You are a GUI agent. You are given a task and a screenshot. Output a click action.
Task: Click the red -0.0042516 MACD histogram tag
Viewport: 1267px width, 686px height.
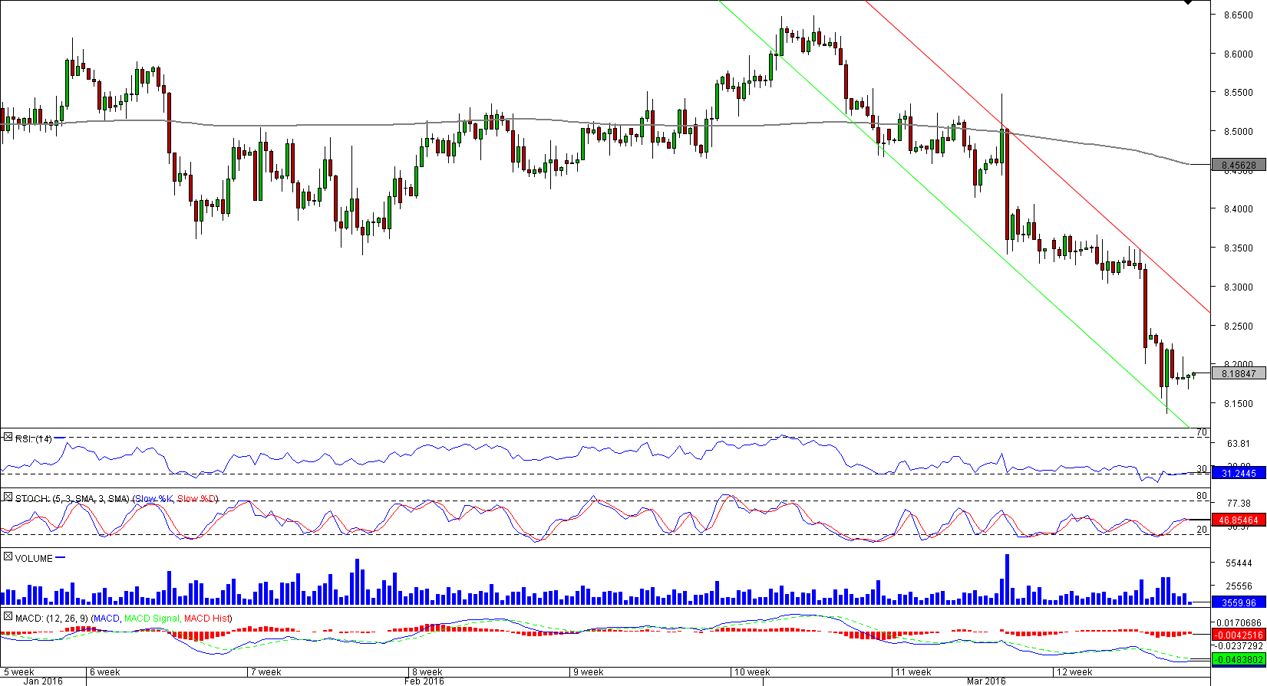(1238, 635)
